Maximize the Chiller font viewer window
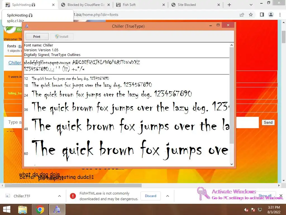 [218, 25]
